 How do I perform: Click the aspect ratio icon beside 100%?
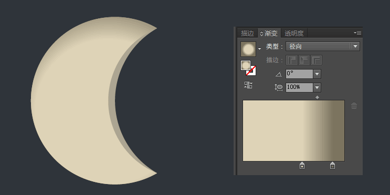click(x=279, y=87)
